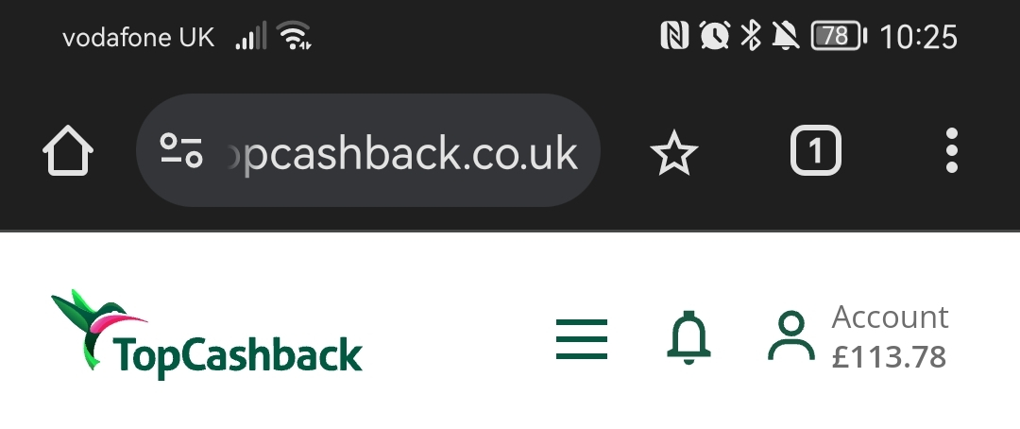The width and height of the screenshot is (1020, 429).
Task: Tap the muted notifications bell icon
Action: [x=786, y=35]
